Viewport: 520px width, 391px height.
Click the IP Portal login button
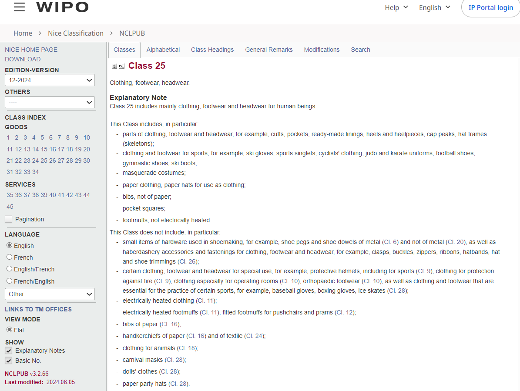pyautogui.click(x=490, y=8)
